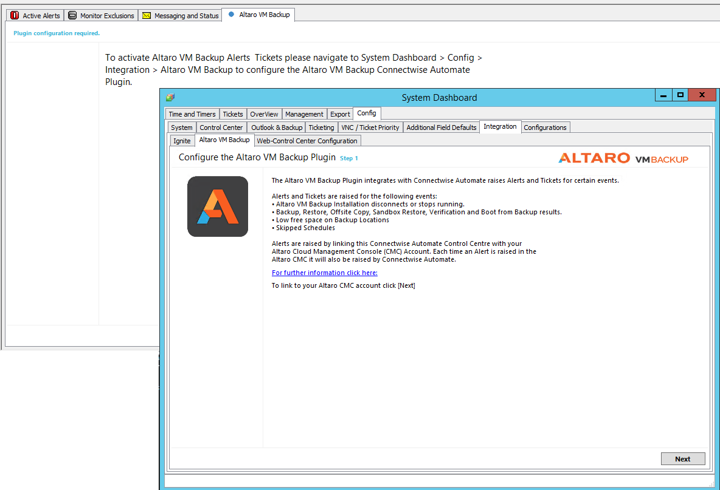Viewport: 720px width, 490px height.
Task: Click the Monitor Exclusions monitor icon
Action: [74, 15]
